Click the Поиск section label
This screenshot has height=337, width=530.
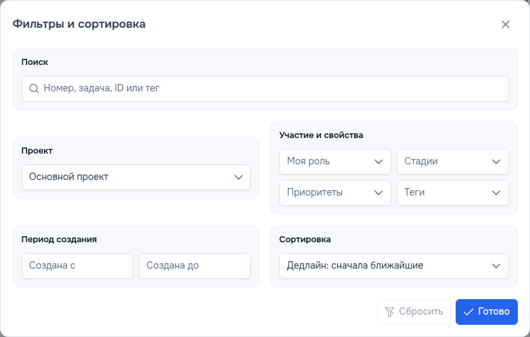pyautogui.click(x=35, y=62)
